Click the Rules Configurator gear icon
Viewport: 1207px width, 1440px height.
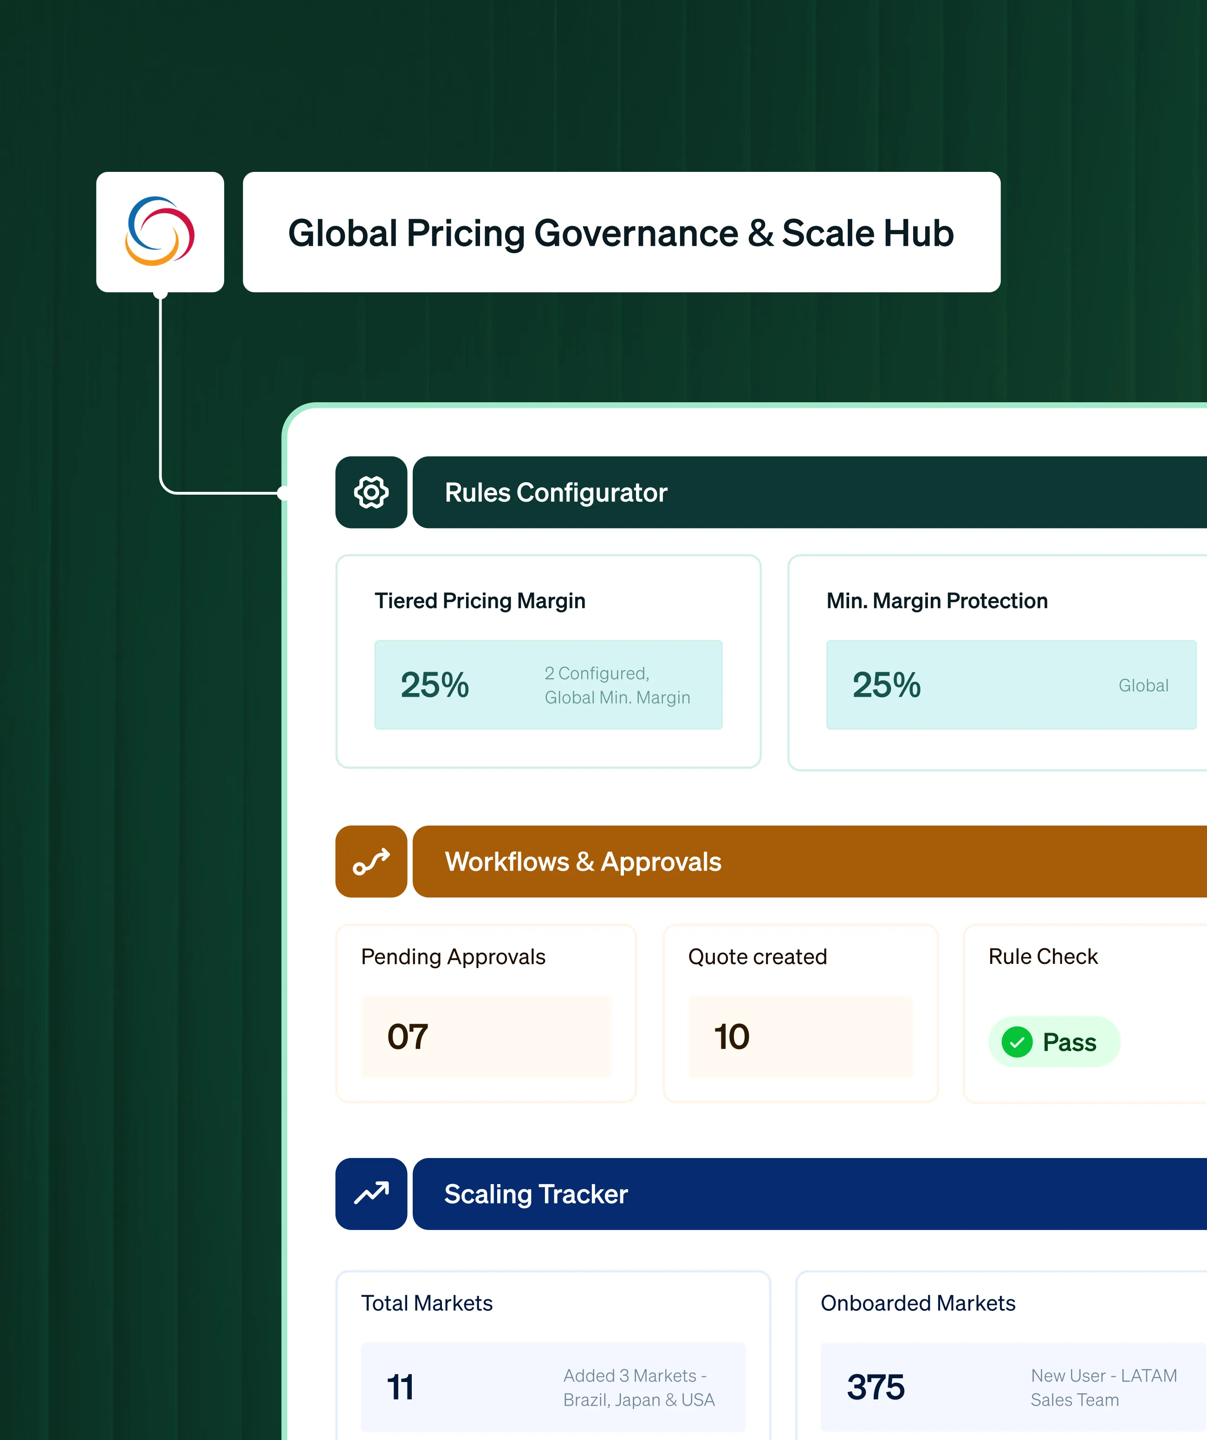371,492
